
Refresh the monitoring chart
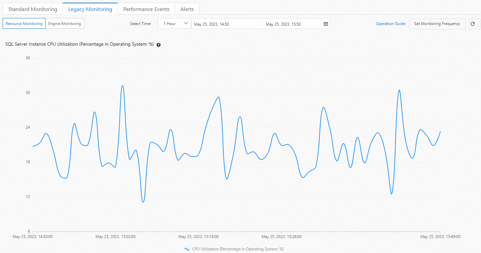point(473,24)
